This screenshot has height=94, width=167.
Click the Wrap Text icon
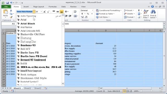tap(75, 11)
